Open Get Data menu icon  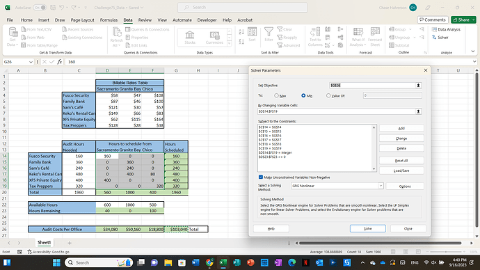pyautogui.click(x=13, y=33)
